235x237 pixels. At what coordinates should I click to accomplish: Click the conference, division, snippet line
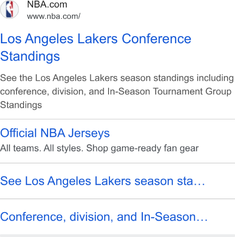point(43,92)
